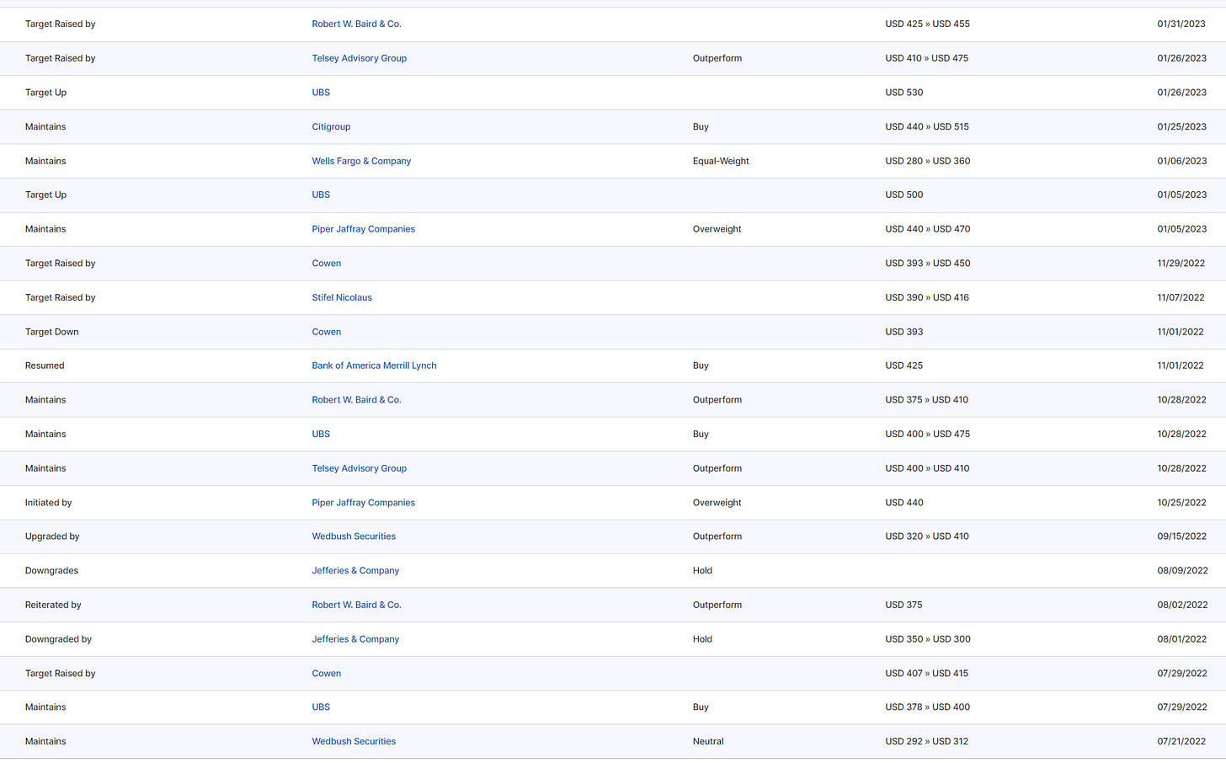Select 'USD 440' in the Initiated by row
The image size is (1226, 763).
pyautogui.click(x=904, y=503)
